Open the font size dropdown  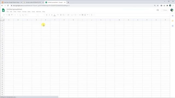42,15
